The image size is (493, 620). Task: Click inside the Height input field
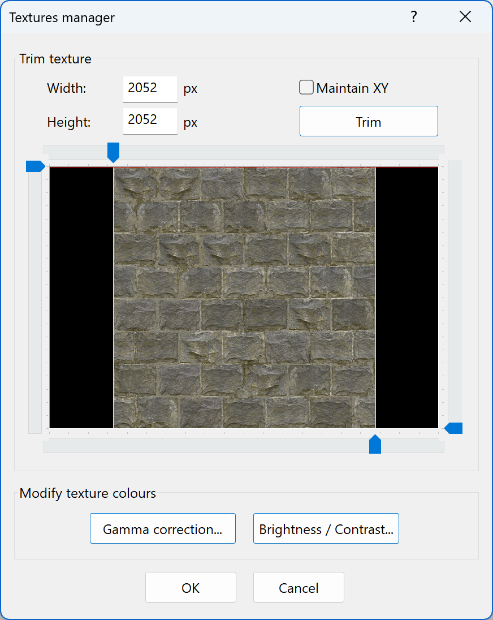point(150,121)
